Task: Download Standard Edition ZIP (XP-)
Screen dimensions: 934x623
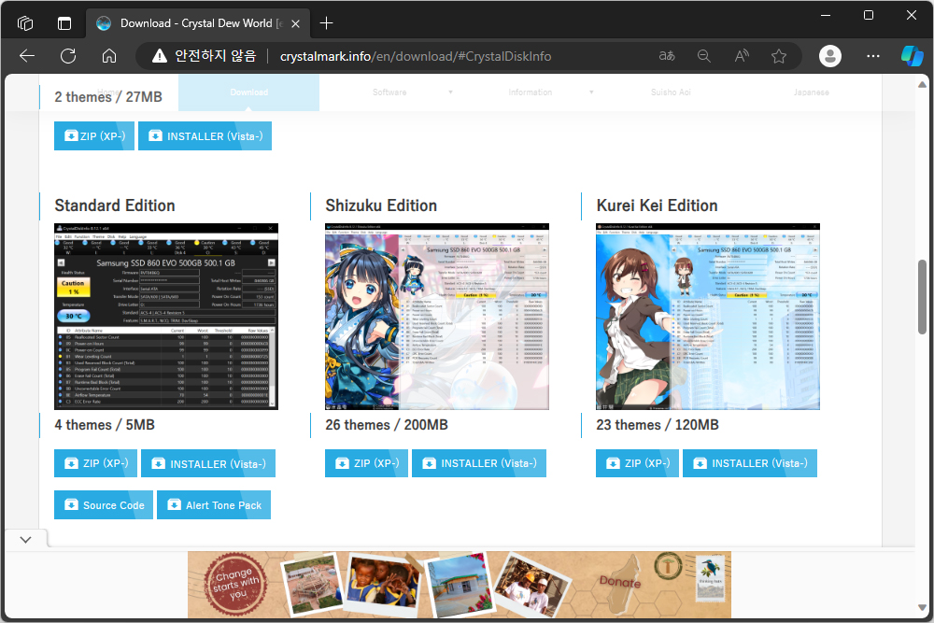Action: 95,463
